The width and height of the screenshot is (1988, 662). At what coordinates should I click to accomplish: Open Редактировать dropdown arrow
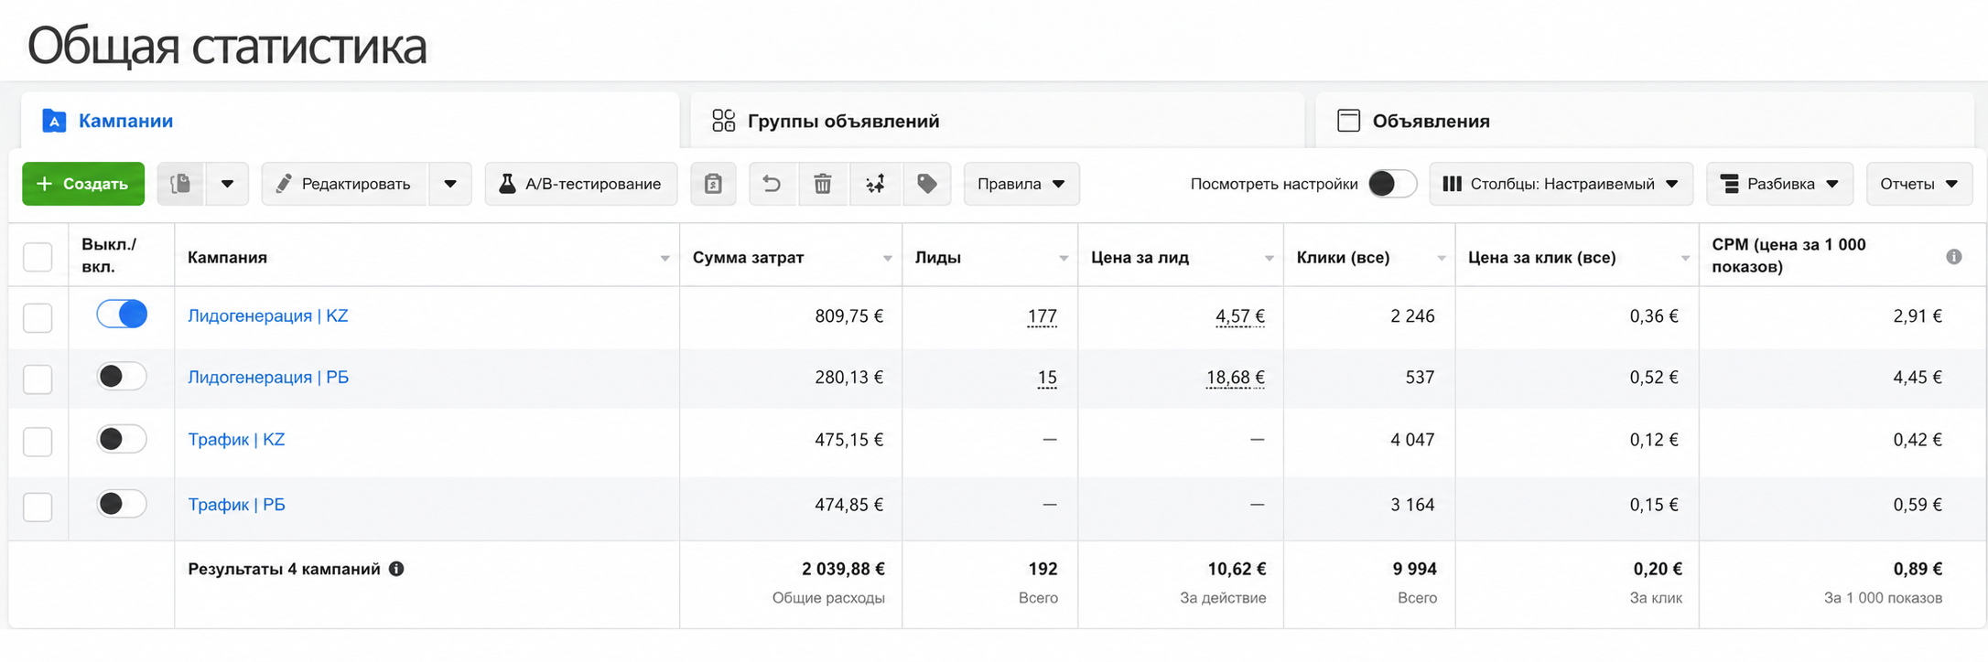click(x=450, y=184)
